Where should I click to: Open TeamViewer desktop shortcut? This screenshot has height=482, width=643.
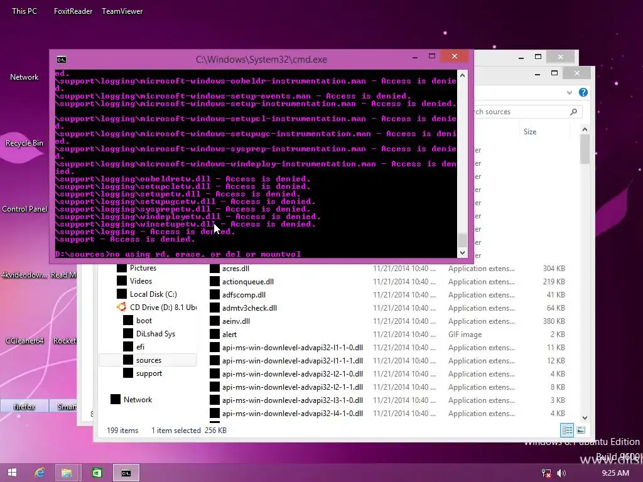click(122, 11)
